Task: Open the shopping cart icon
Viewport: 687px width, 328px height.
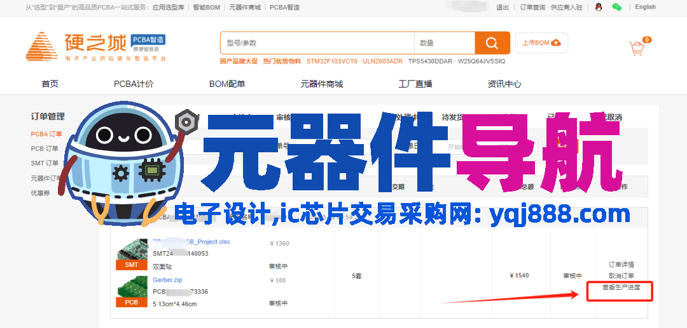Action: pos(637,48)
